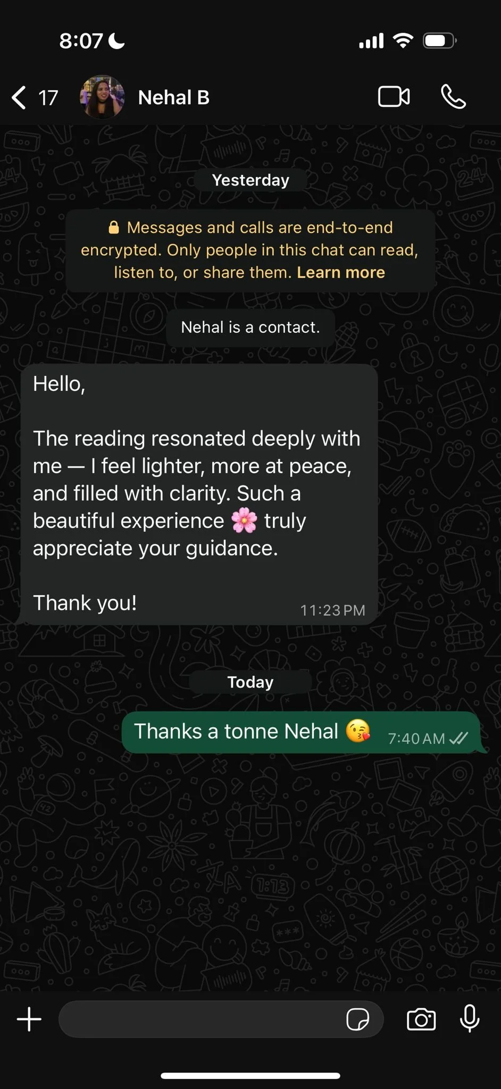The image size is (501, 1089).
Task: Tap the 'Nehal is a contact.' notice
Action: coord(250,328)
